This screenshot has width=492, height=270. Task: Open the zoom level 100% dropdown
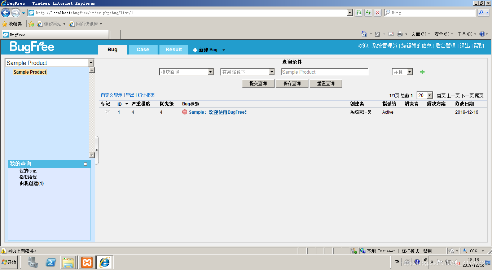pyautogui.click(x=483, y=251)
